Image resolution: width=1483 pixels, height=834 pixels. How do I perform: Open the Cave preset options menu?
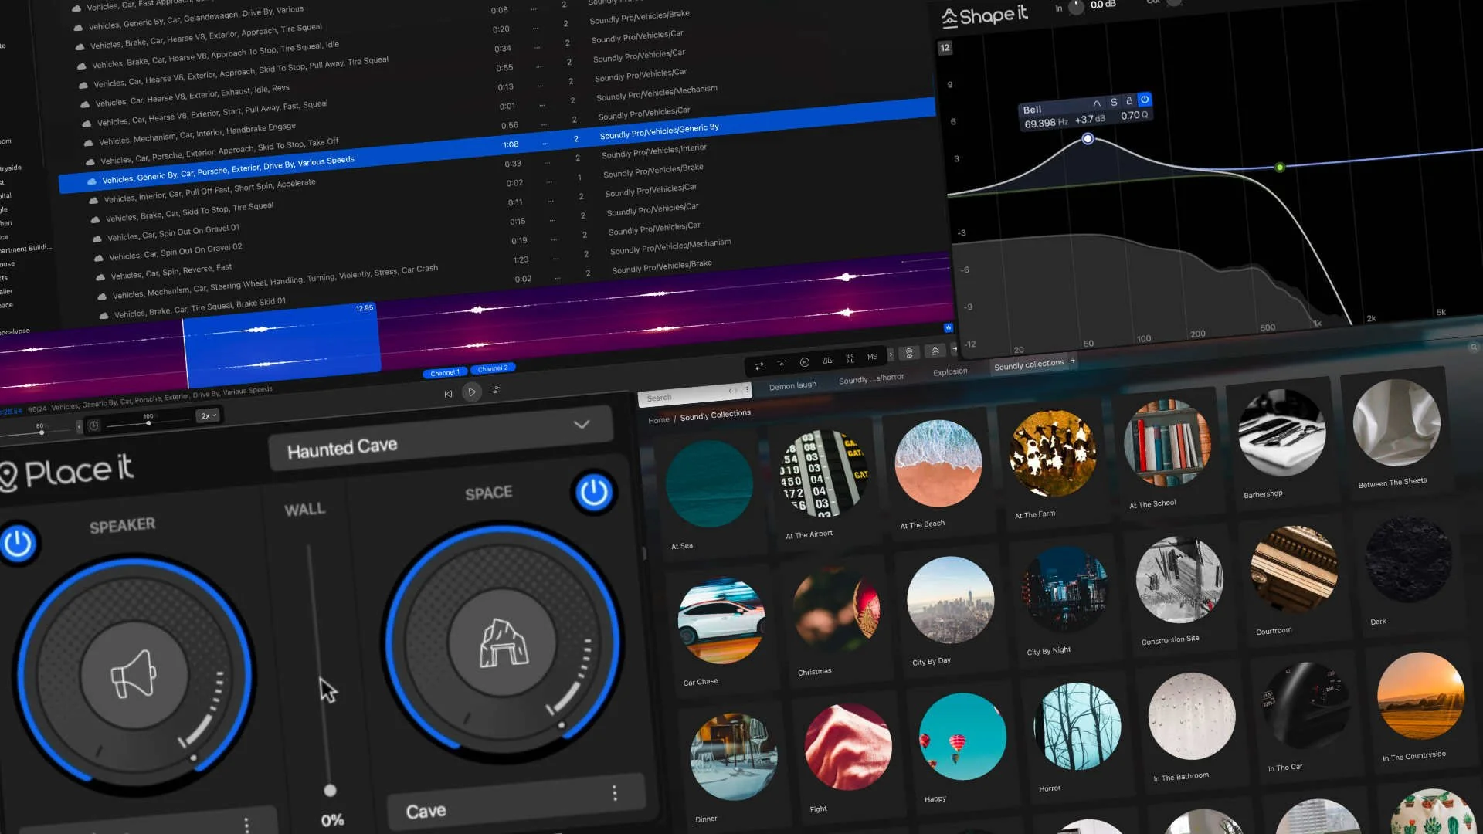[615, 792]
